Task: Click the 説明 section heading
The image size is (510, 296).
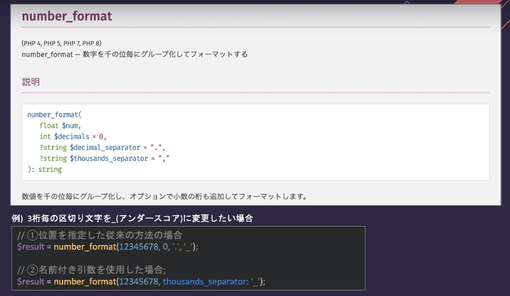Action: (31, 82)
